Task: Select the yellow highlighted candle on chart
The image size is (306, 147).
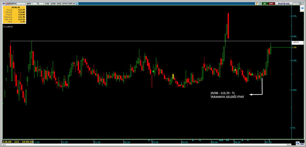Action: point(173,76)
